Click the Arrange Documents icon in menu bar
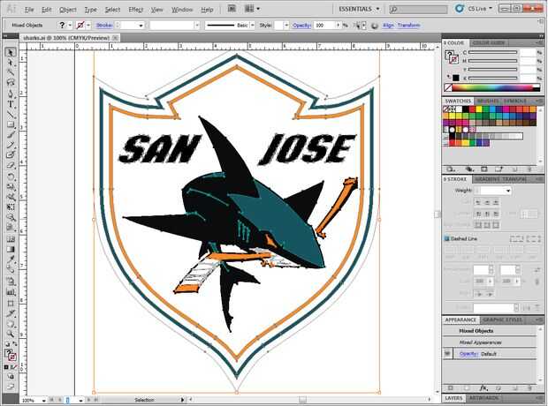Screen dimensions: 548x406 [251, 9]
